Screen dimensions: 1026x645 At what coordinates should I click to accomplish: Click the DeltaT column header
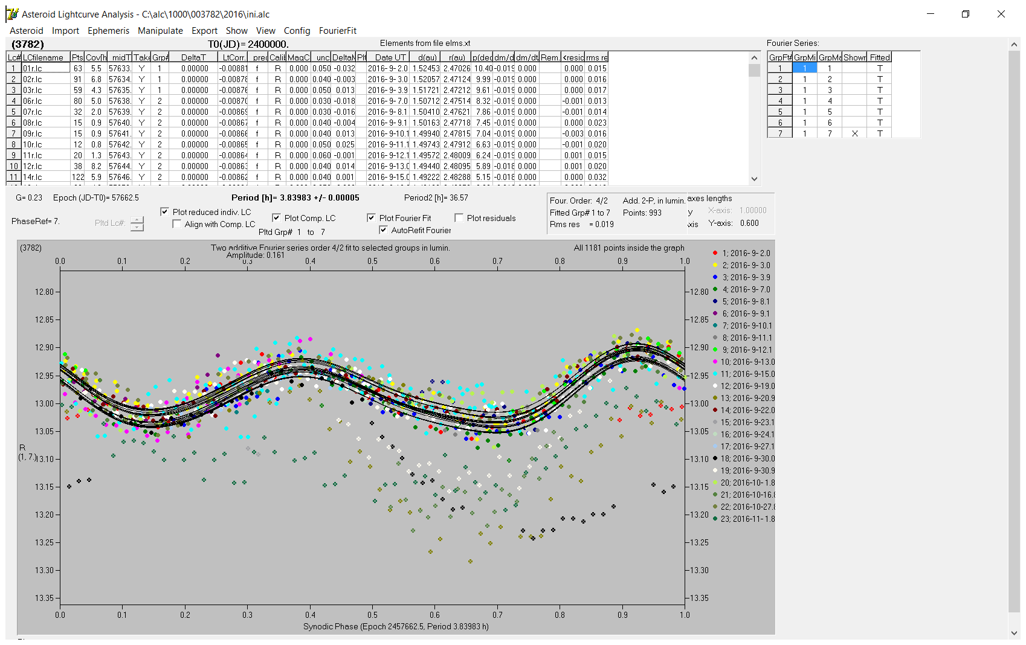pyautogui.click(x=193, y=57)
